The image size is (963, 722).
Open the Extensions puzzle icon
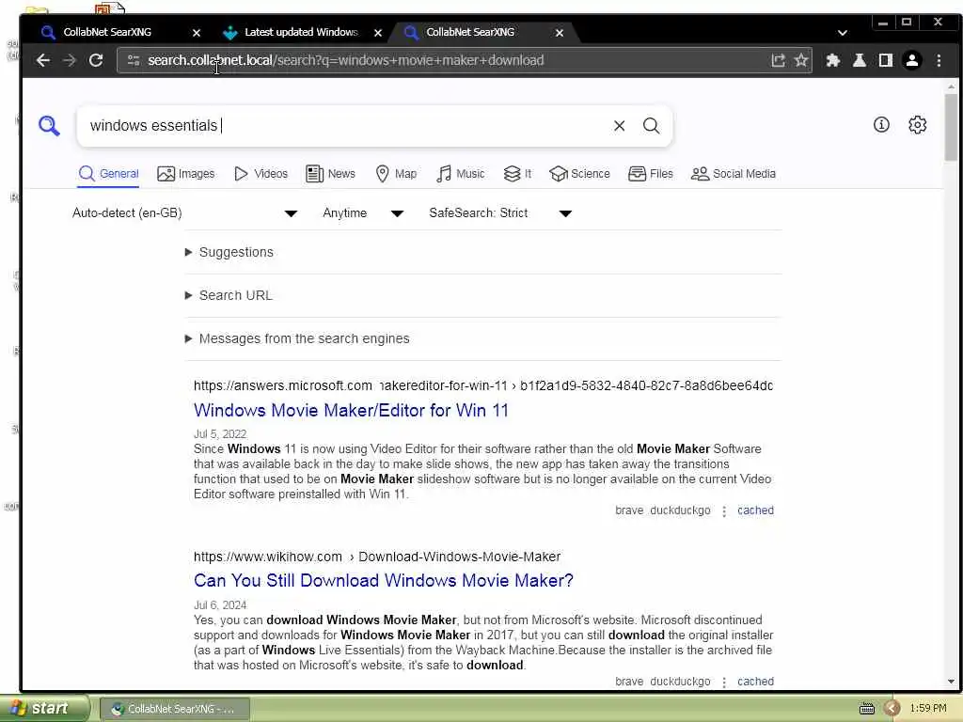coord(833,60)
